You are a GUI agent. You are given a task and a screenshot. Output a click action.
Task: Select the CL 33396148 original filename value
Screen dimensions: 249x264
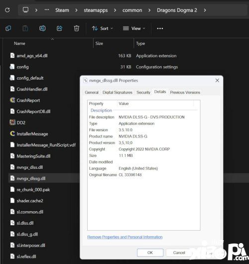point(130,175)
